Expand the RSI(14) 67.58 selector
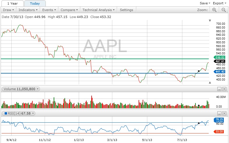This screenshot has height=143, width=229. tap(19, 113)
